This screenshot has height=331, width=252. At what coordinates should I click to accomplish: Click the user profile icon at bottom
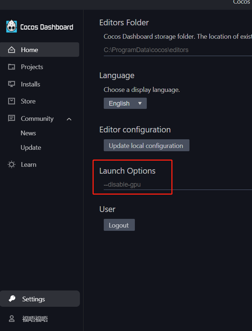pos(12,319)
